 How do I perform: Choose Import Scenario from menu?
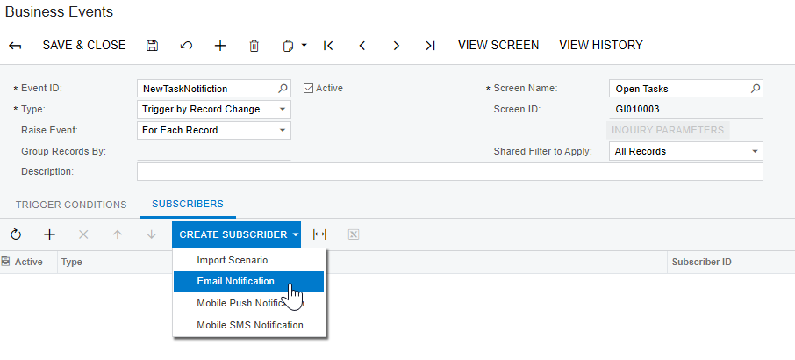tap(232, 260)
